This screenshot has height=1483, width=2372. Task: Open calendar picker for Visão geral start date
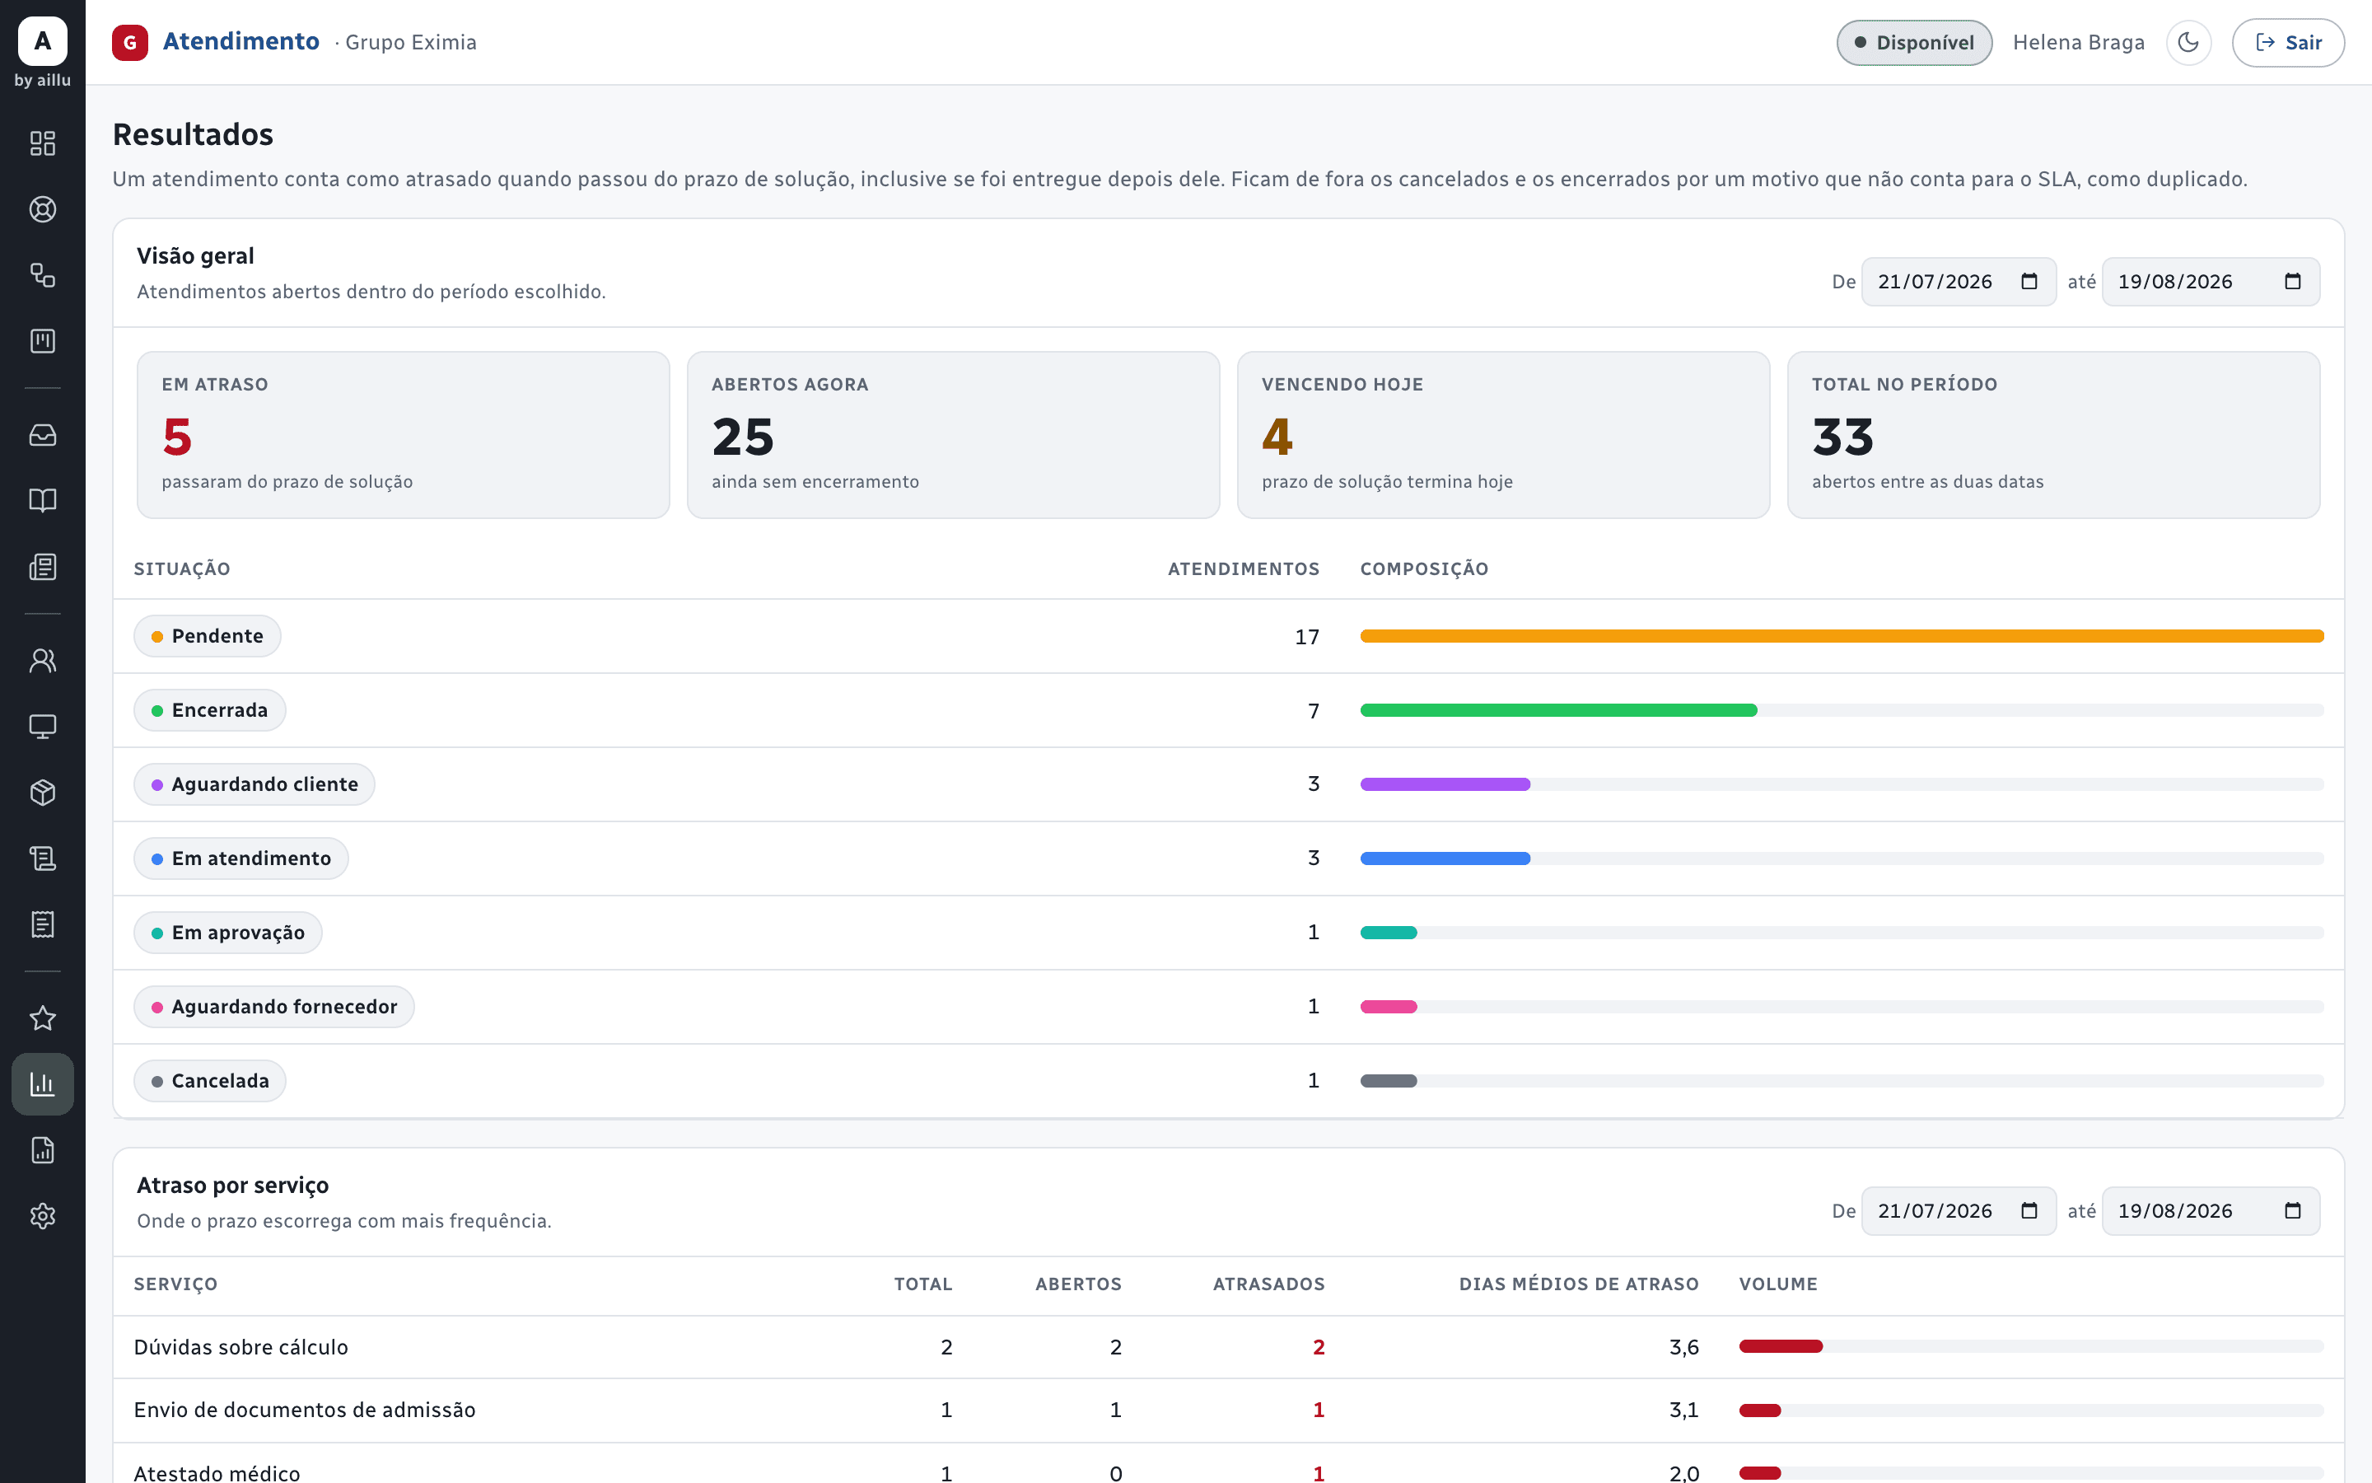coord(2029,282)
